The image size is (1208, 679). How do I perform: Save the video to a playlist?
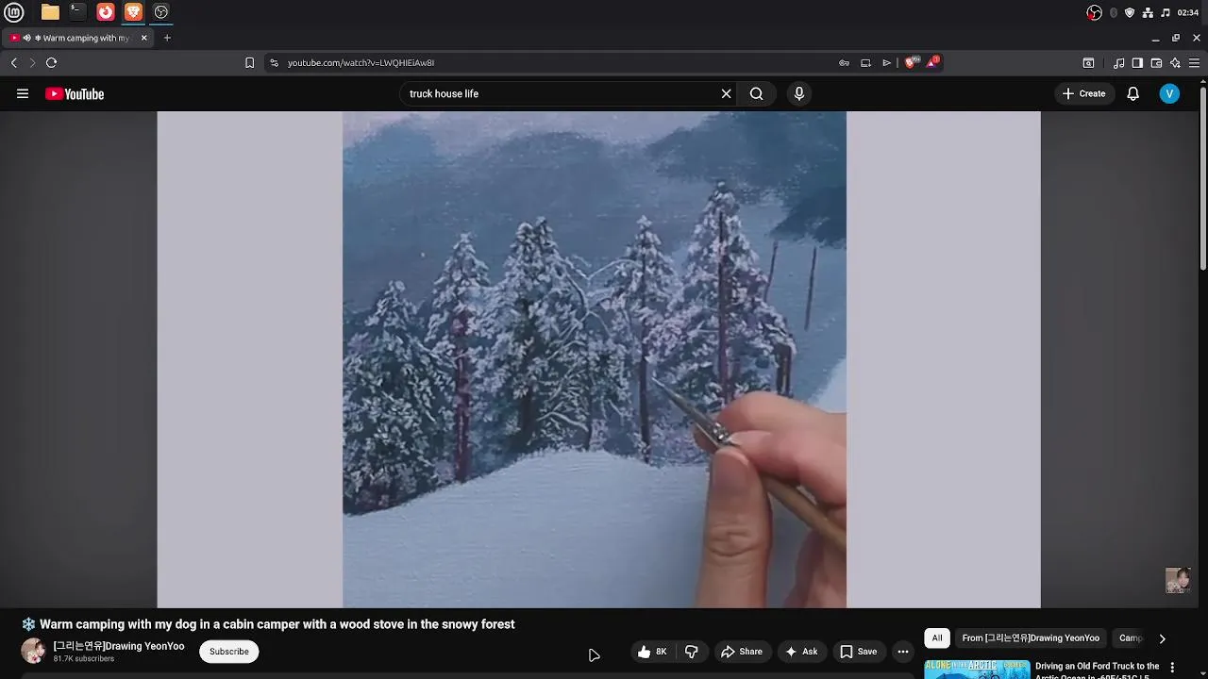(x=858, y=652)
